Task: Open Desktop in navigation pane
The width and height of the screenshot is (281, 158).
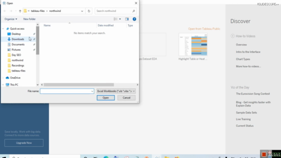Action: click(x=16, y=34)
